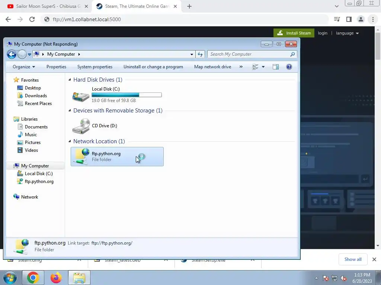Image resolution: width=381 pixels, height=285 pixels.
Task: Click the Explorer forward navigation button
Action: [x=22, y=54]
